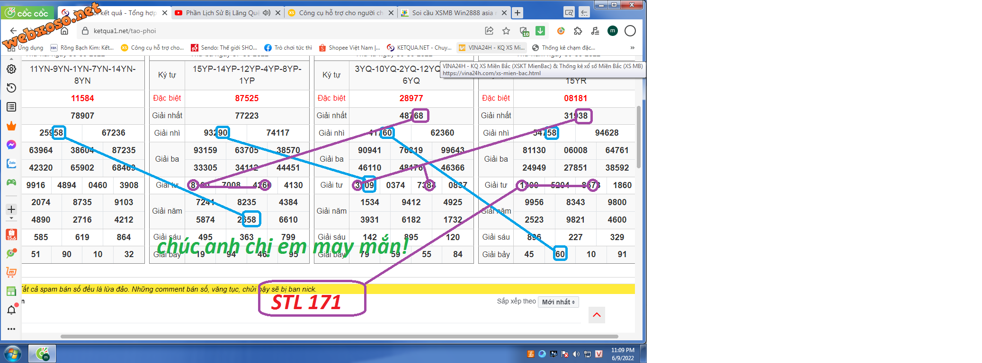Screen dimensions: 982x363
Task: Open the orange circular extension icon
Action: coord(561,31)
